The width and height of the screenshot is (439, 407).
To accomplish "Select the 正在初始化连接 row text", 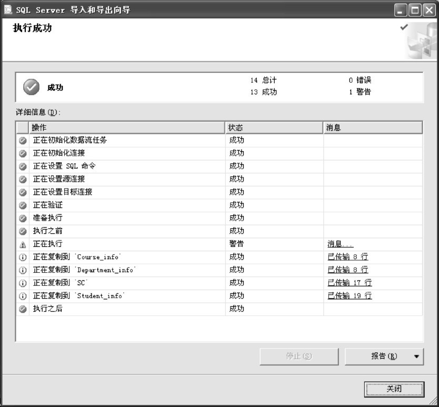I will click(59, 153).
